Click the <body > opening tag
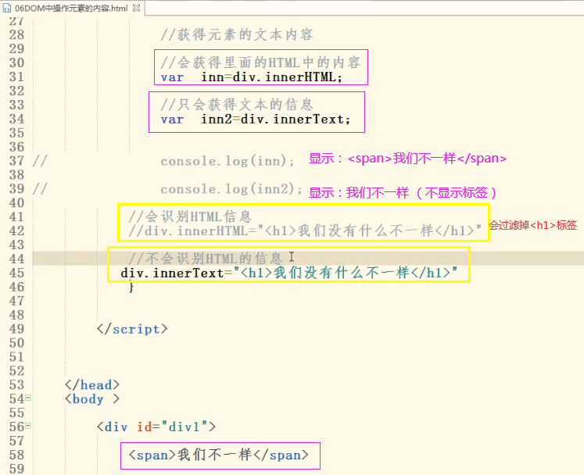Screen dimensions: 584x475 [92, 399]
